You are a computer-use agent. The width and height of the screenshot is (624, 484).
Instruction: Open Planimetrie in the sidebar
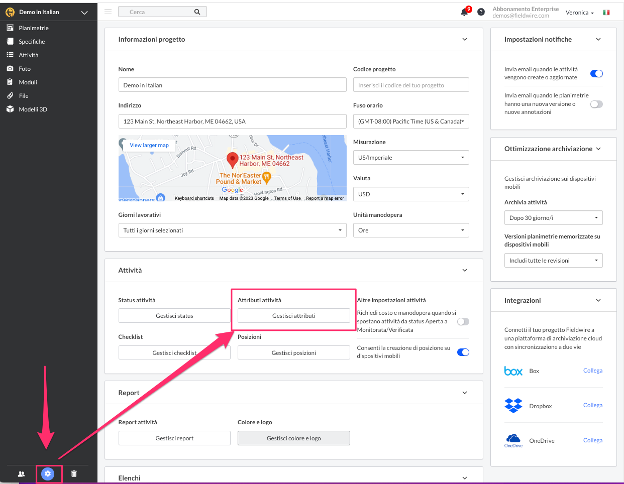coord(34,28)
